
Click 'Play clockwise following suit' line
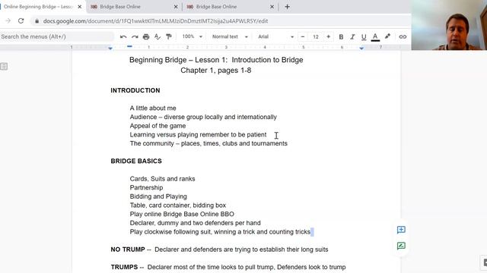pos(220,232)
